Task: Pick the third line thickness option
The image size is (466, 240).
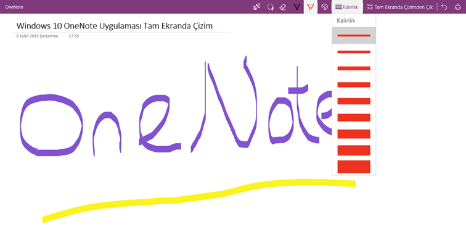Action: tap(354, 68)
